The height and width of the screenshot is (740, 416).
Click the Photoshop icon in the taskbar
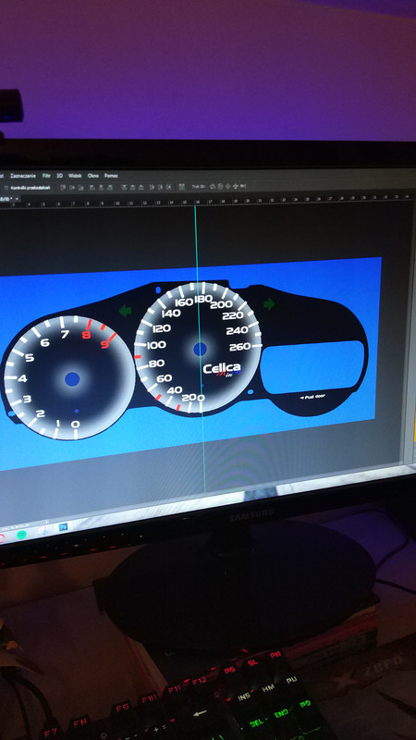(x=64, y=526)
